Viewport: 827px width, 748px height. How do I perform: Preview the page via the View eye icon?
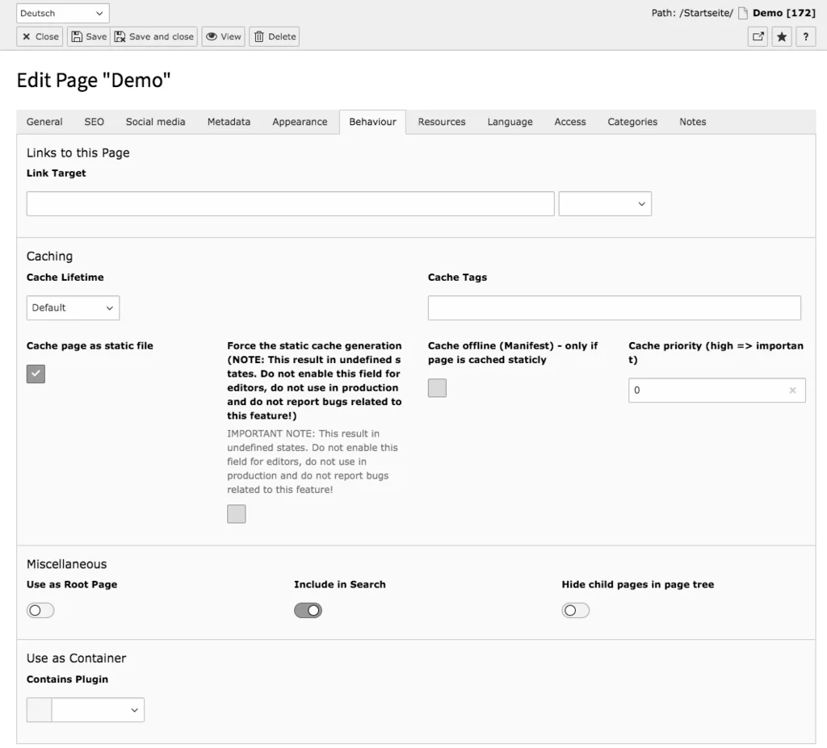223,36
